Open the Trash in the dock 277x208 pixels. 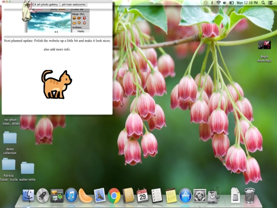click(250, 196)
